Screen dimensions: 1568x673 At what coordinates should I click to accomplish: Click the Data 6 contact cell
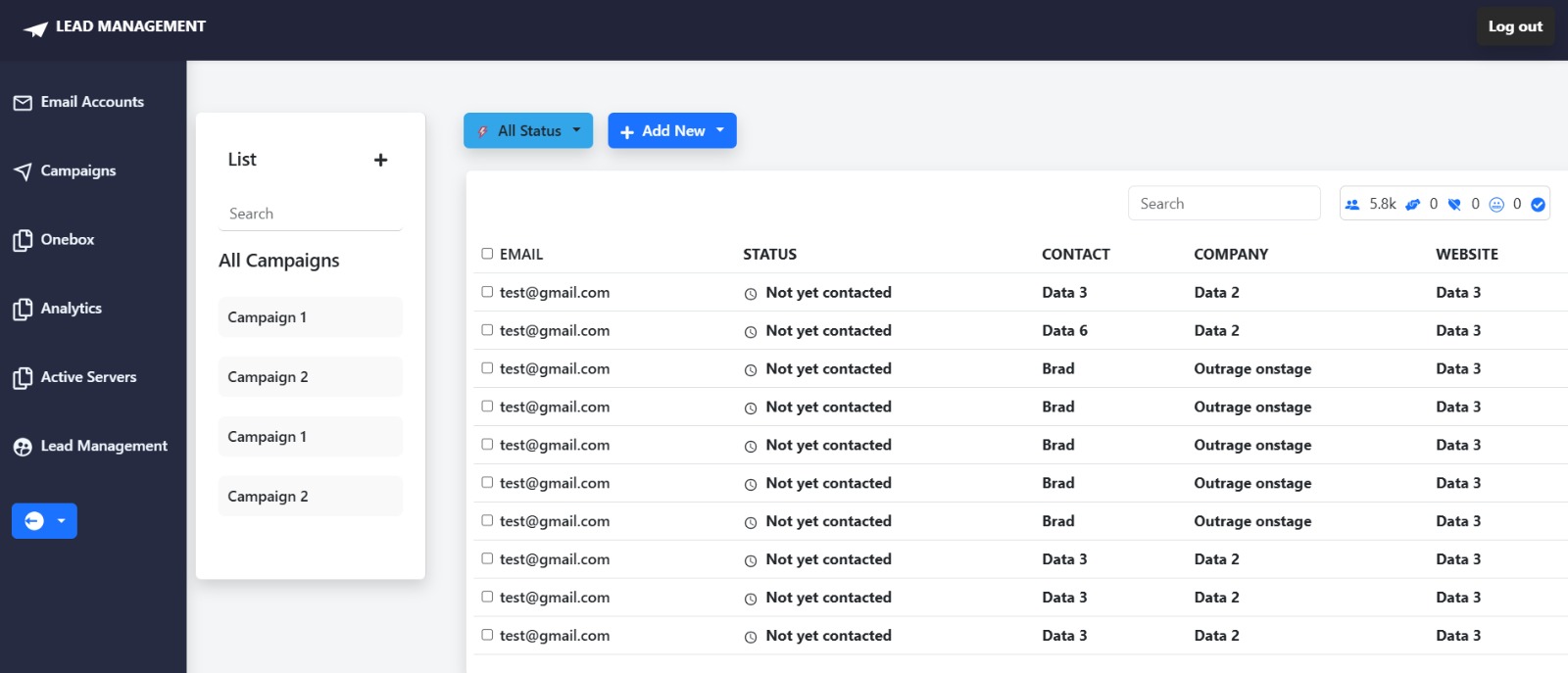click(x=1064, y=331)
